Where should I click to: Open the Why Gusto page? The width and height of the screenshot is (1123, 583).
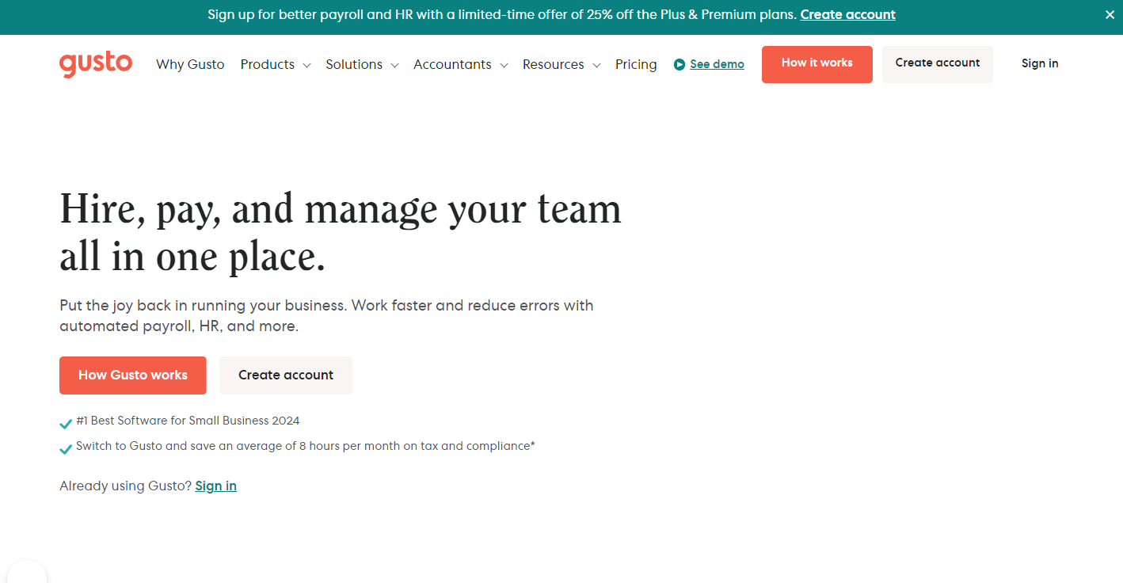click(x=190, y=65)
